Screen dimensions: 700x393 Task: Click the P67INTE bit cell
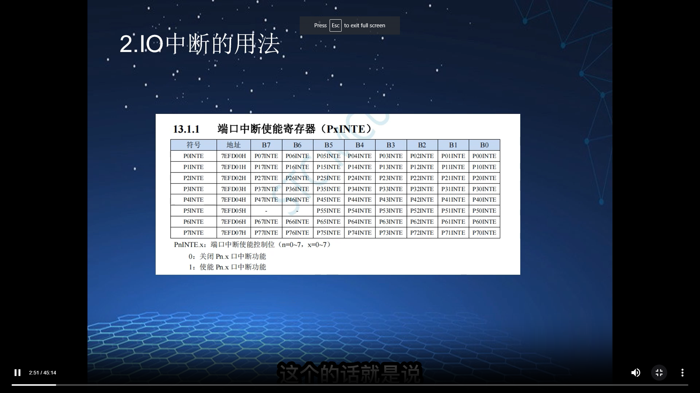[x=266, y=222]
